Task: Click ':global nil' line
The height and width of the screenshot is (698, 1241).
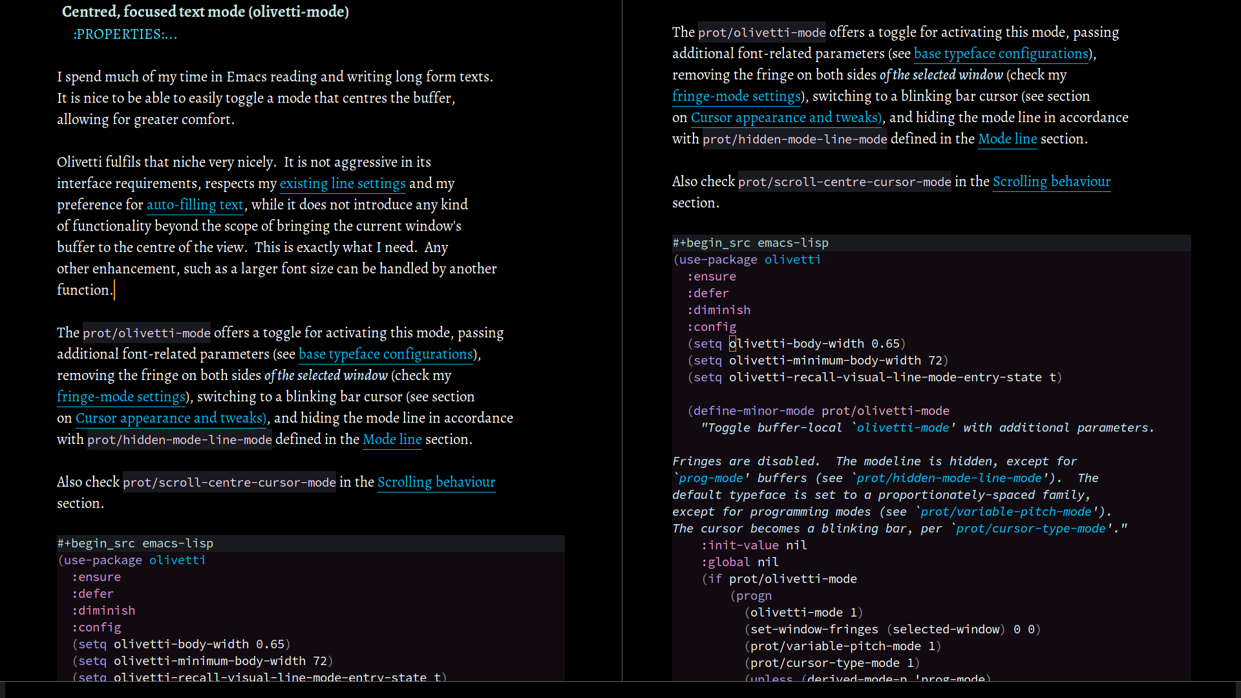Action: (x=740, y=562)
